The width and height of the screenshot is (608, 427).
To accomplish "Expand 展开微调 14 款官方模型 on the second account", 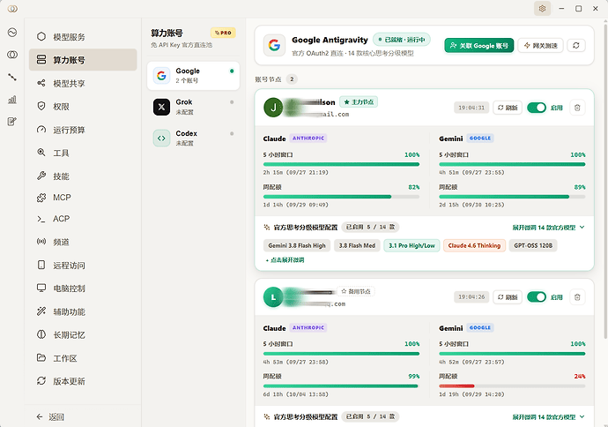I will coord(548,417).
